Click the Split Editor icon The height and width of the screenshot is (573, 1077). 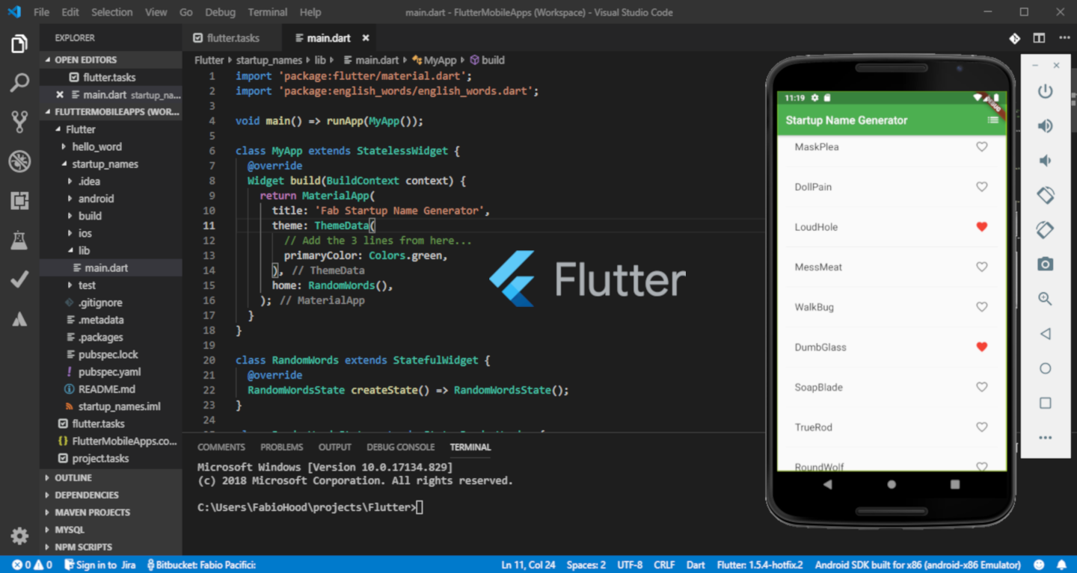click(1039, 37)
